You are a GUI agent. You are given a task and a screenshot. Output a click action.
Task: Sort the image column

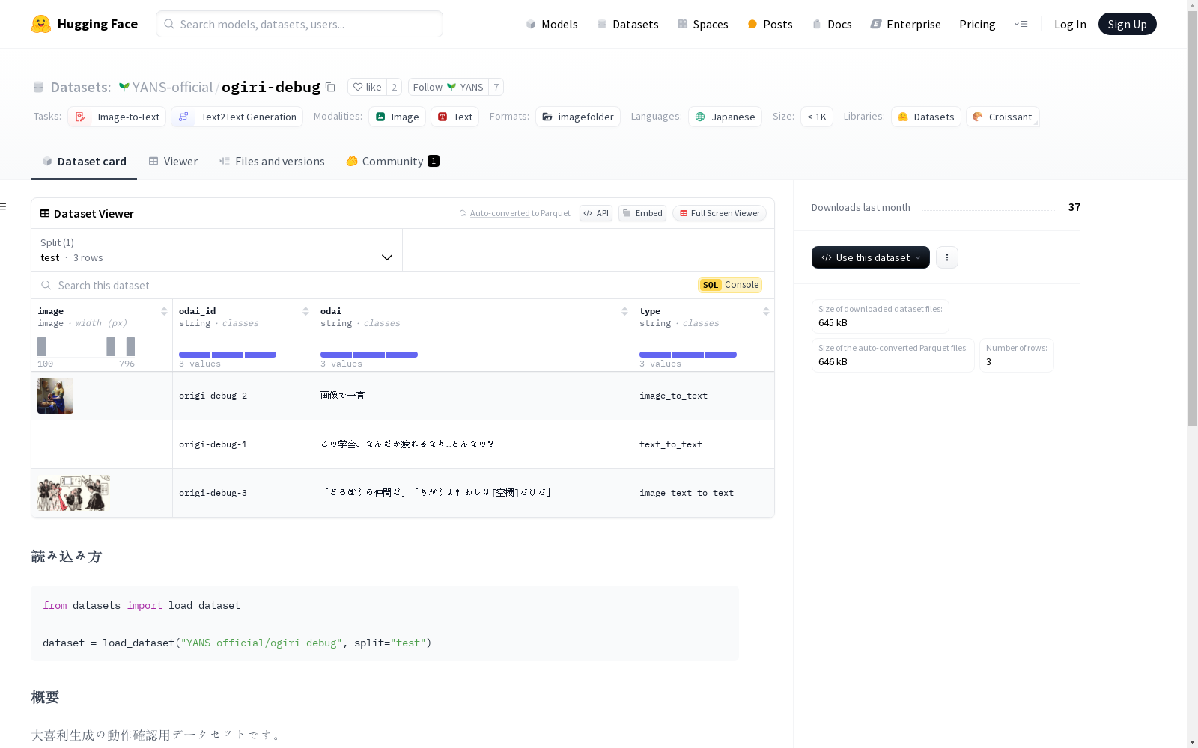pyautogui.click(x=164, y=311)
